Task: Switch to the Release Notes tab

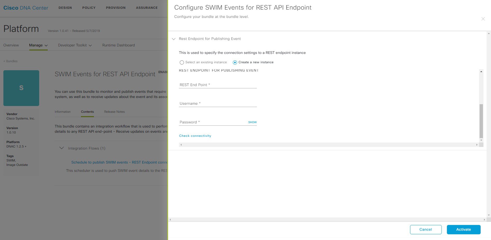Action: coord(114,112)
